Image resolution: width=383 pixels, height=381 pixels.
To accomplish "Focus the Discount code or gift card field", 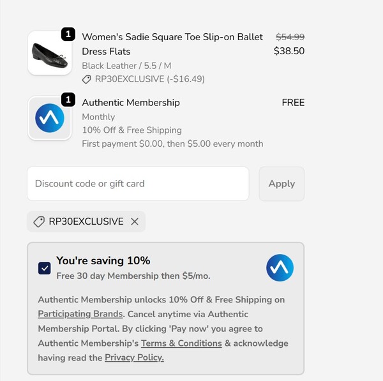I will point(138,184).
